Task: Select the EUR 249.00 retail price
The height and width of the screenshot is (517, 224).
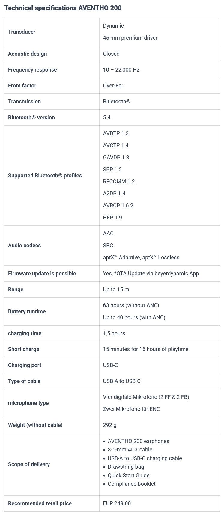Action: click(x=117, y=503)
